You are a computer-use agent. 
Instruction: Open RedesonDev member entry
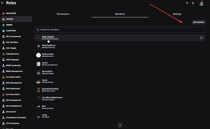120,55
